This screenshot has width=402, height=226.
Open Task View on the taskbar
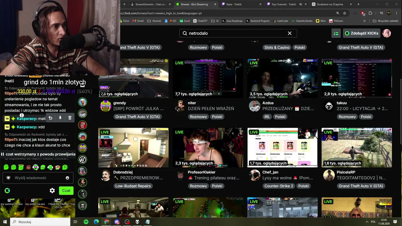pyautogui.click(x=75, y=222)
